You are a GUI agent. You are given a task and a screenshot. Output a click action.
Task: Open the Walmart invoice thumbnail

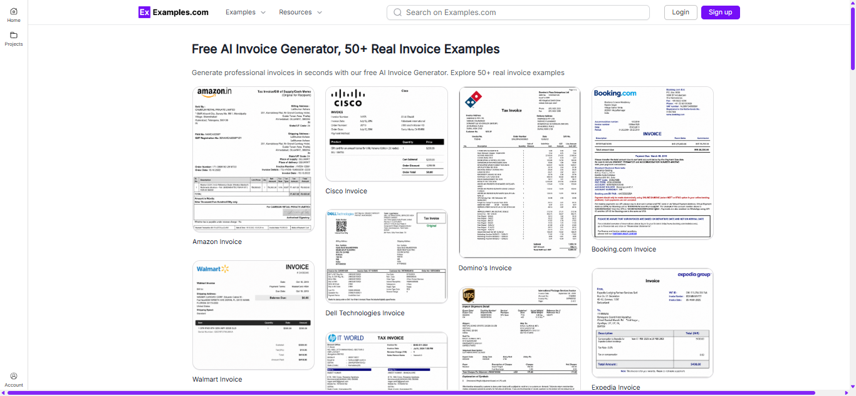(253, 315)
